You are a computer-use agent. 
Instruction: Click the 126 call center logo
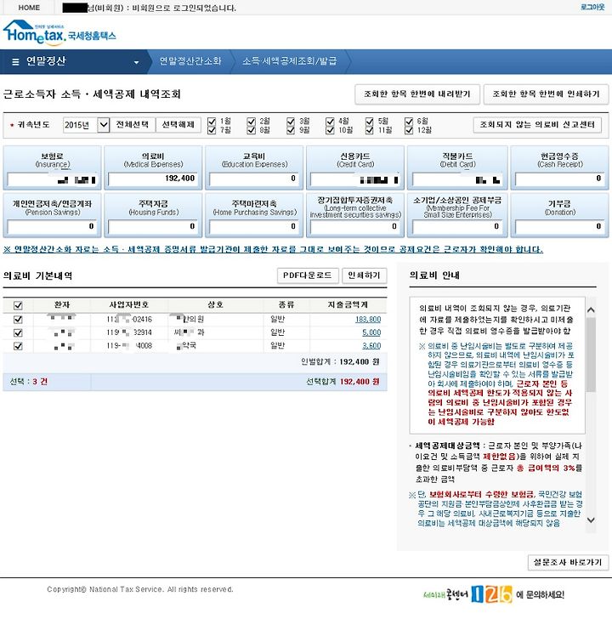point(491,594)
